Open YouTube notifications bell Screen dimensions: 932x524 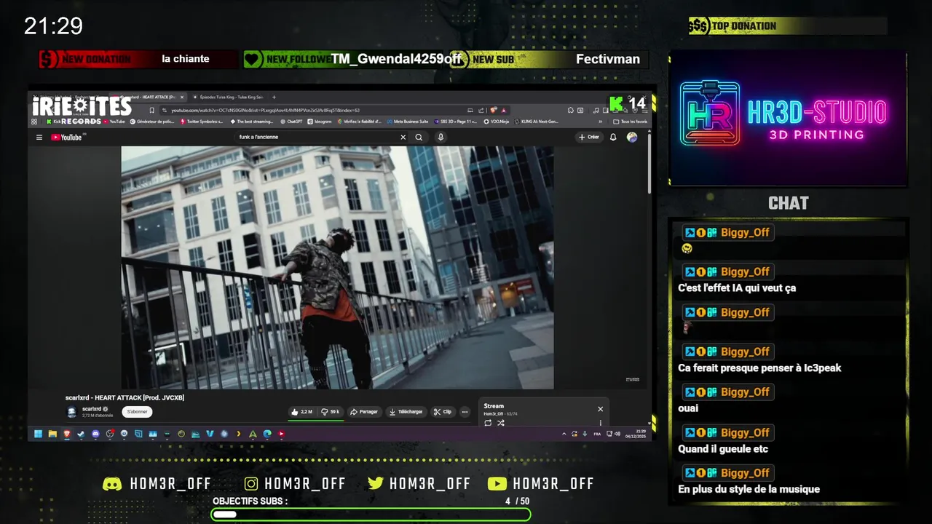click(x=613, y=137)
